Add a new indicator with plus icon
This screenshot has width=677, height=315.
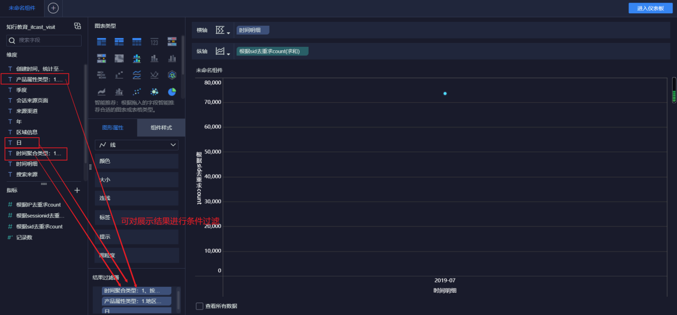click(x=77, y=190)
